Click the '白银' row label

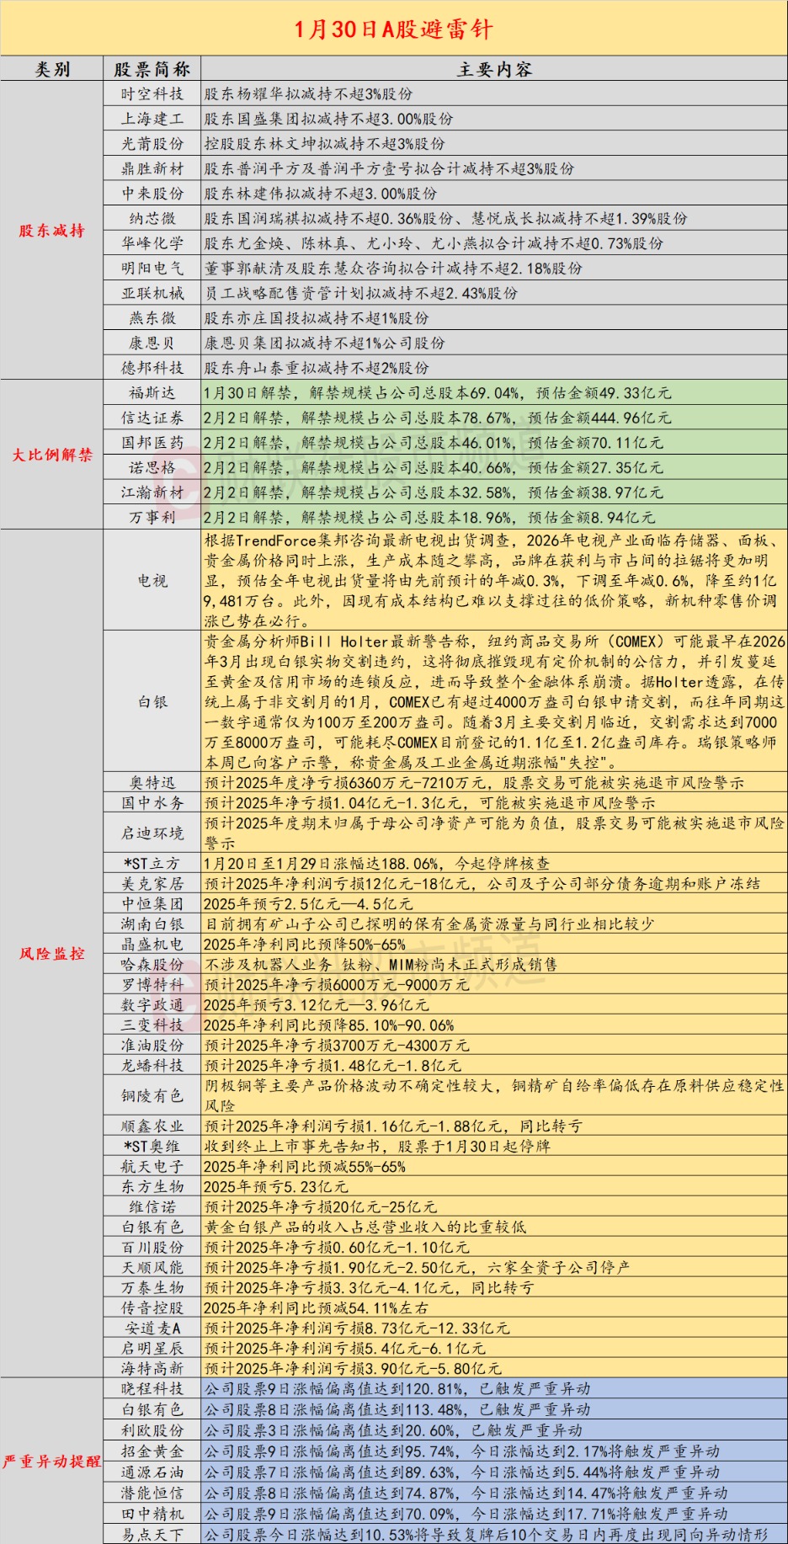(152, 701)
